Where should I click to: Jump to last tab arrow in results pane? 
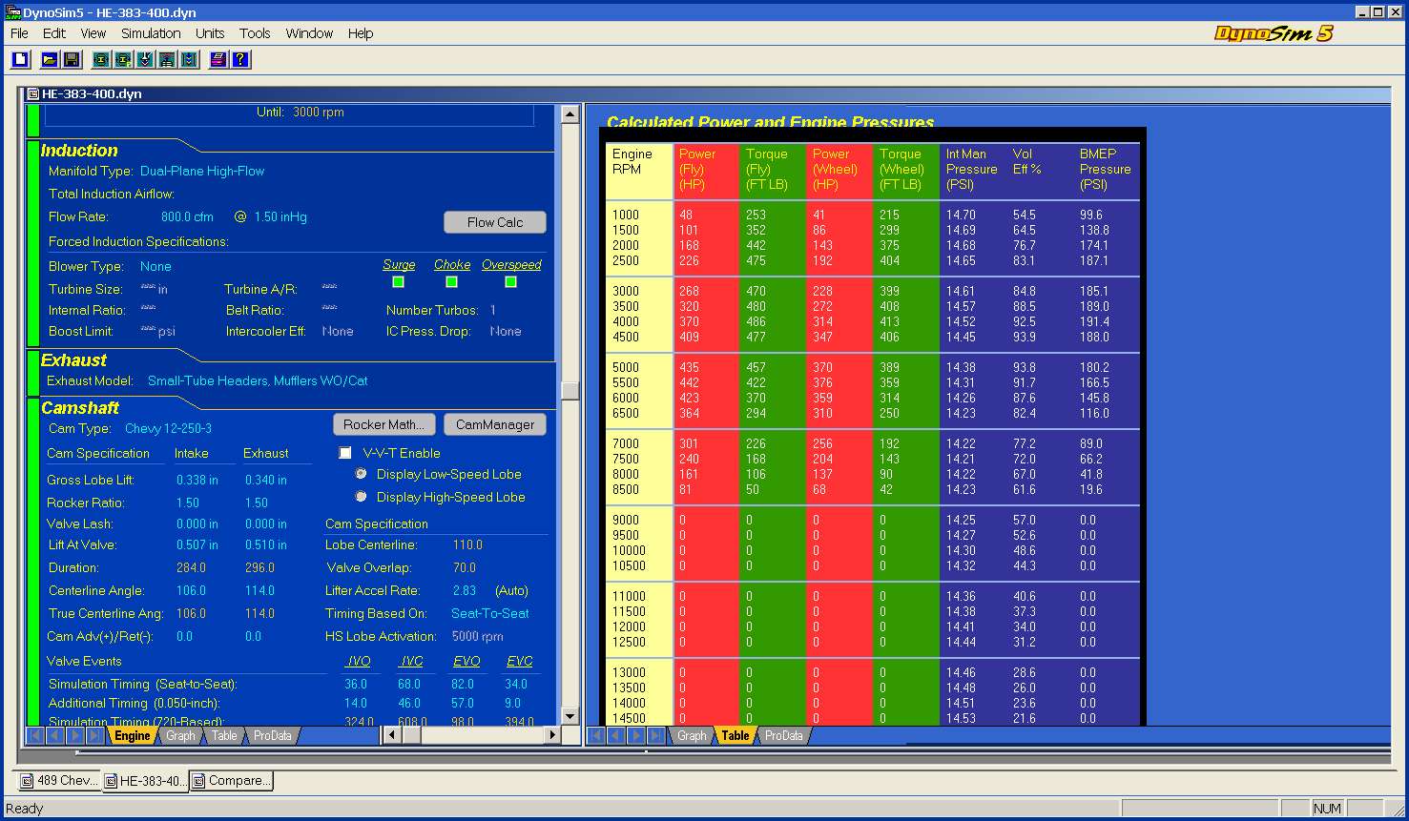pyautogui.click(x=656, y=735)
